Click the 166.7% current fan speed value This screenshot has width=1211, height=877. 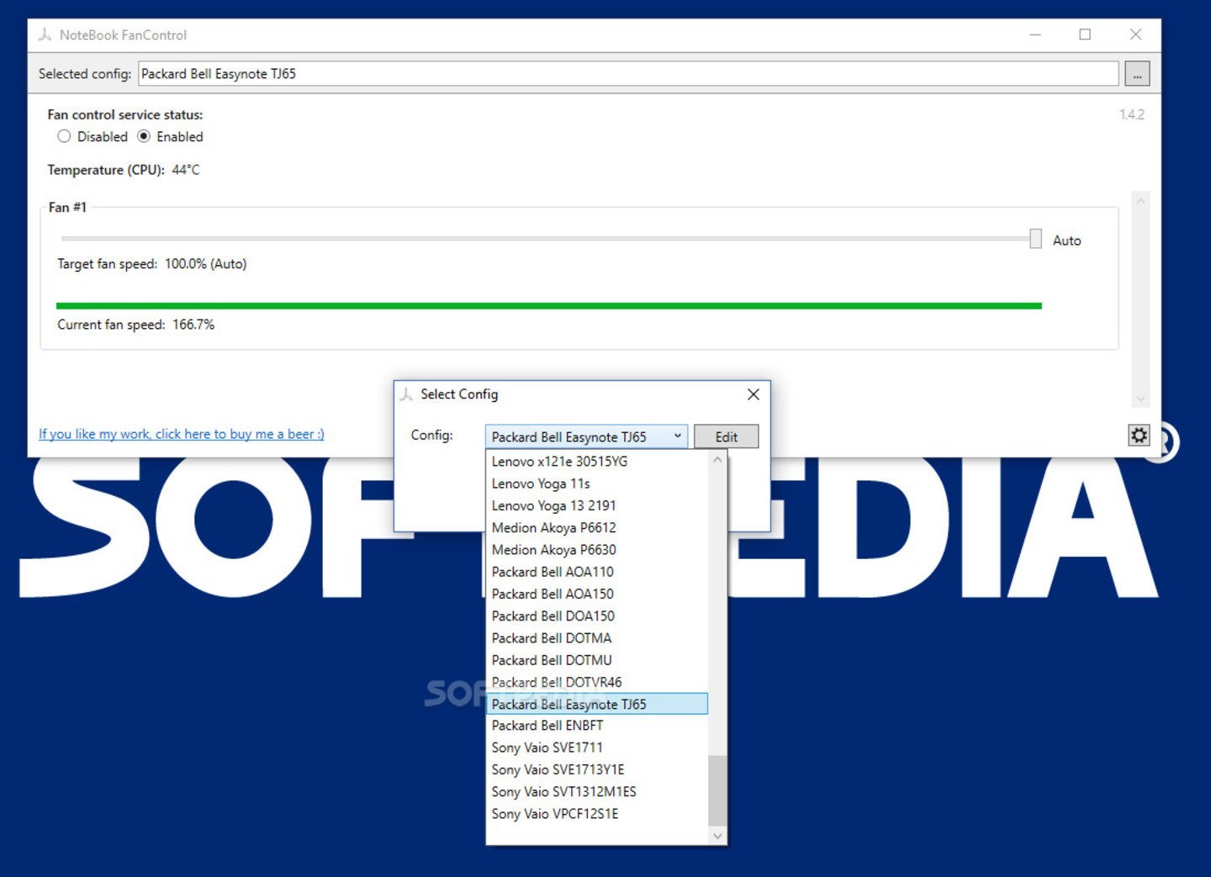(193, 325)
